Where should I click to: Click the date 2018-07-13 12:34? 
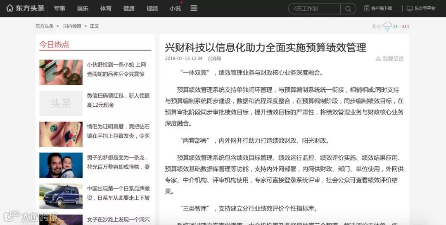pyautogui.click(x=184, y=59)
